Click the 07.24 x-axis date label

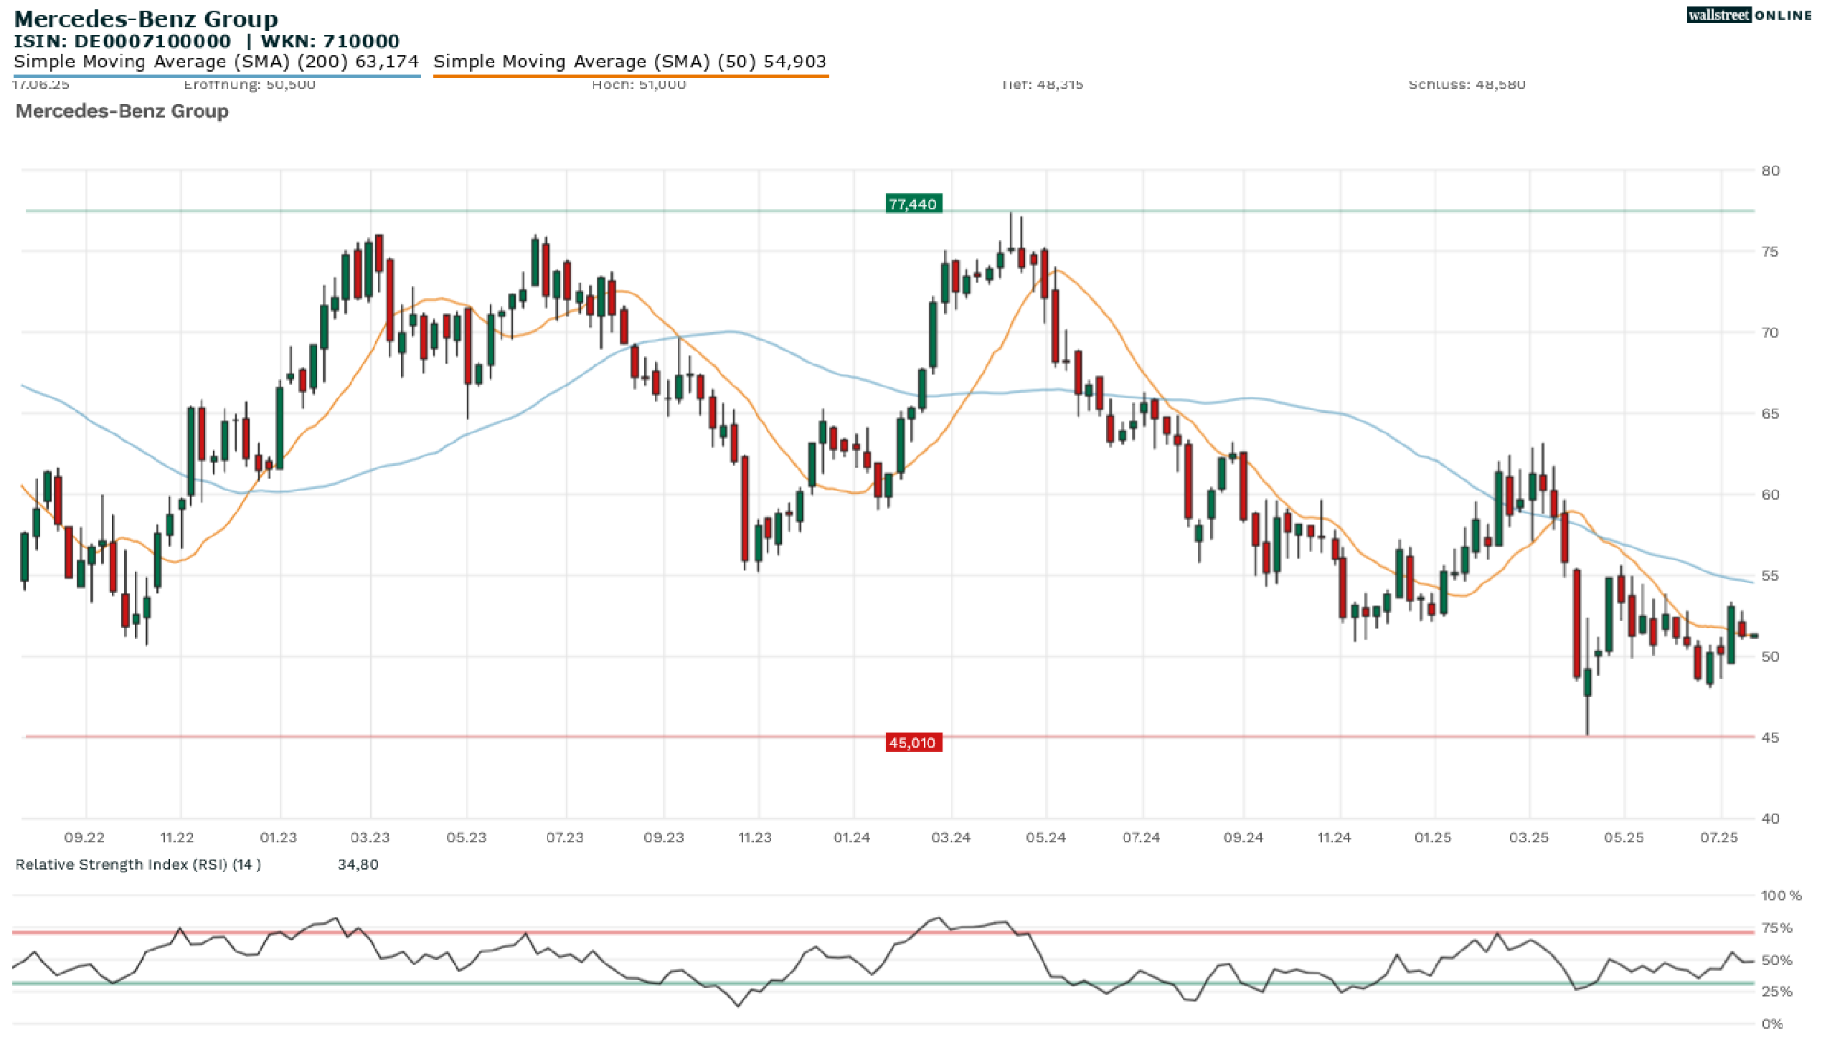[1141, 837]
